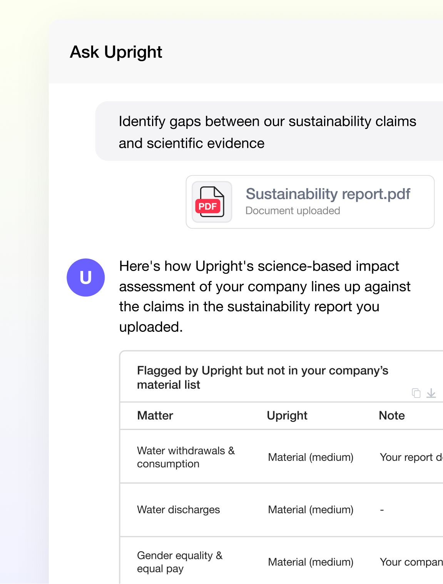Click the Upright response paragraph
The image size is (443, 584).
click(x=265, y=296)
